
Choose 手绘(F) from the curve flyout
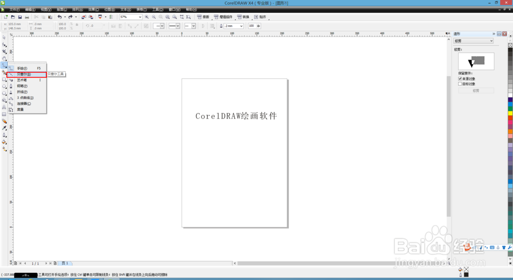tap(27, 68)
